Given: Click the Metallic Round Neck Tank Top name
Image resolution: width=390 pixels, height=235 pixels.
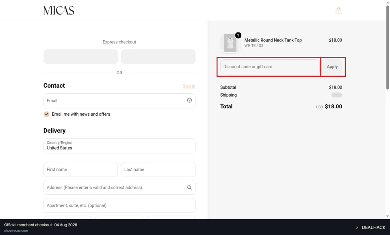Looking at the screenshot, I should [x=273, y=40].
